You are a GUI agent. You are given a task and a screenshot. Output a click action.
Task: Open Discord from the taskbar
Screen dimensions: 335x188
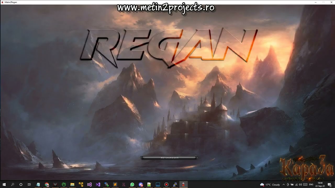click(141, 185)
